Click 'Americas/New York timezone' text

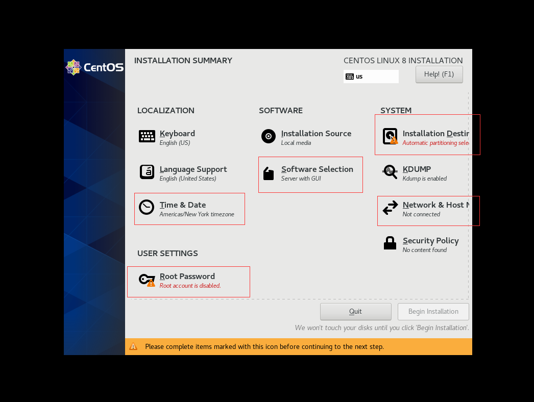pyautogui.click(x=197, y=214)
